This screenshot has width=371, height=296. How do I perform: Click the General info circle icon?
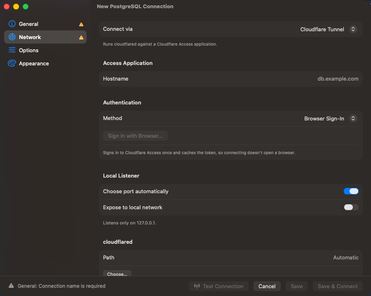[12, 24]
